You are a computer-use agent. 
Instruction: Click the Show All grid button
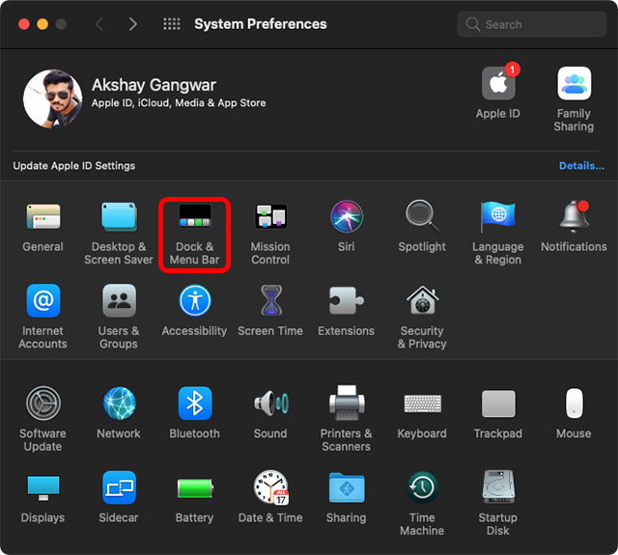[172, 24]
